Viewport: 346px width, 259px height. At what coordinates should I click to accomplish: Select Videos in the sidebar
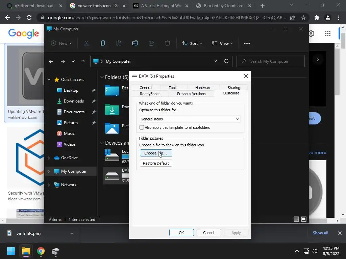[70, 144]
